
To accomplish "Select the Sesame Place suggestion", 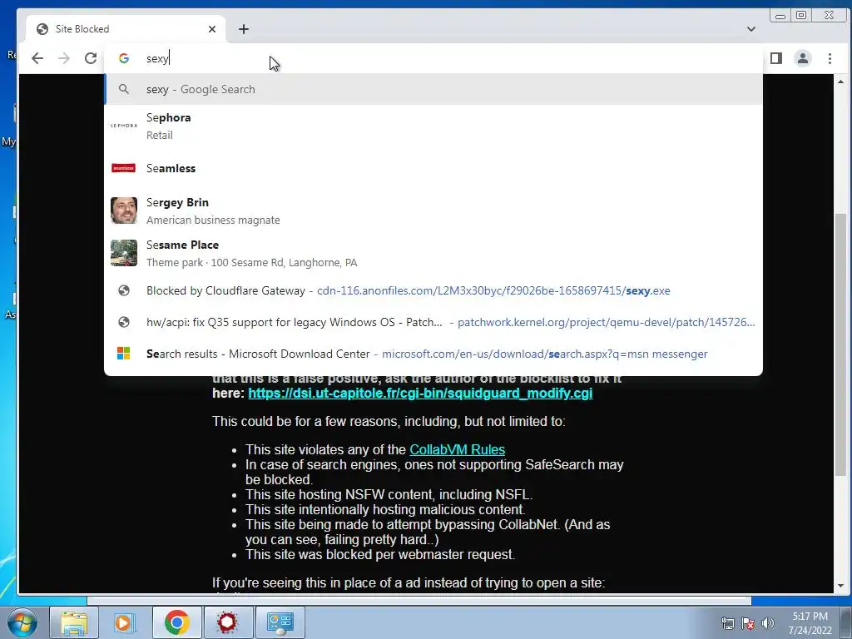I will click(x=433, y=253).
